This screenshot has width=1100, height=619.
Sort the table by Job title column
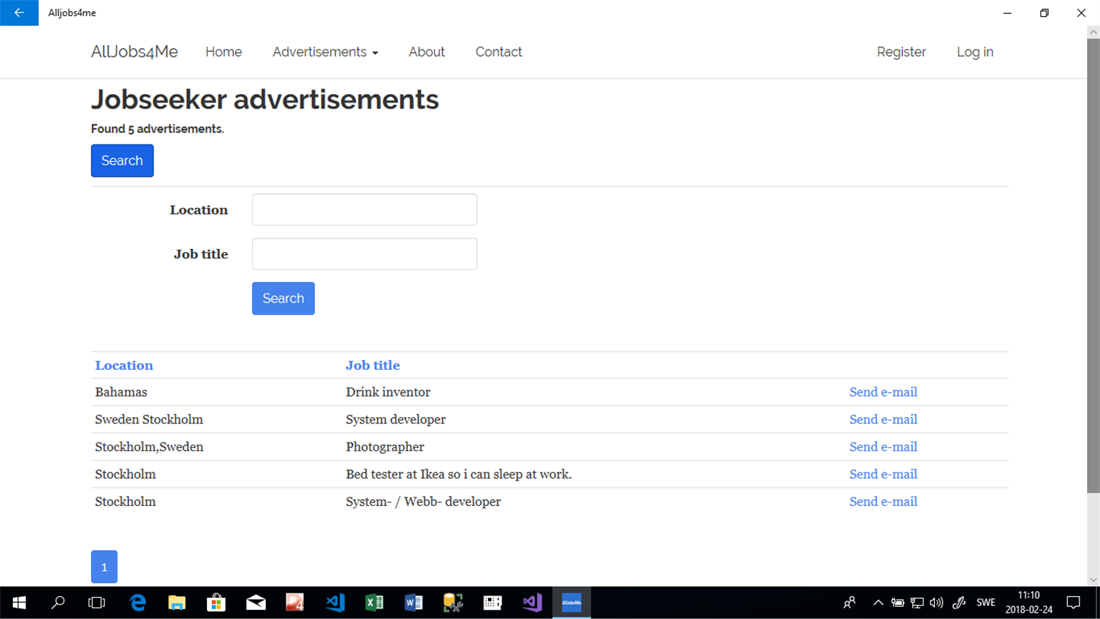point(373,365)
